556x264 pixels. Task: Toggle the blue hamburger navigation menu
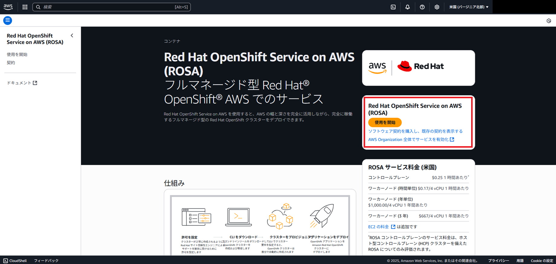[8, 20]
